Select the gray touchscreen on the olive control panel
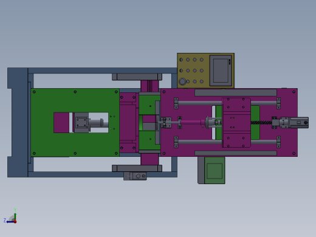This screenshot has height=237, width=316. tap(221, 70)
